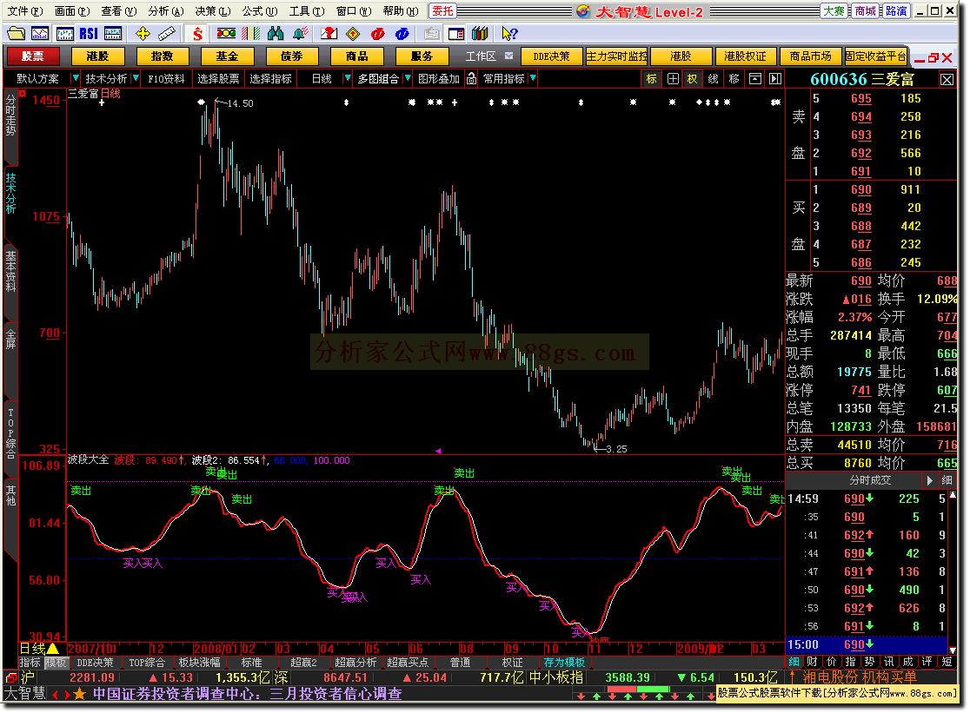The width and height of the screenshot is (970, 713).
Task: Click the alarm bell alert icon
Action: point(301,33)
